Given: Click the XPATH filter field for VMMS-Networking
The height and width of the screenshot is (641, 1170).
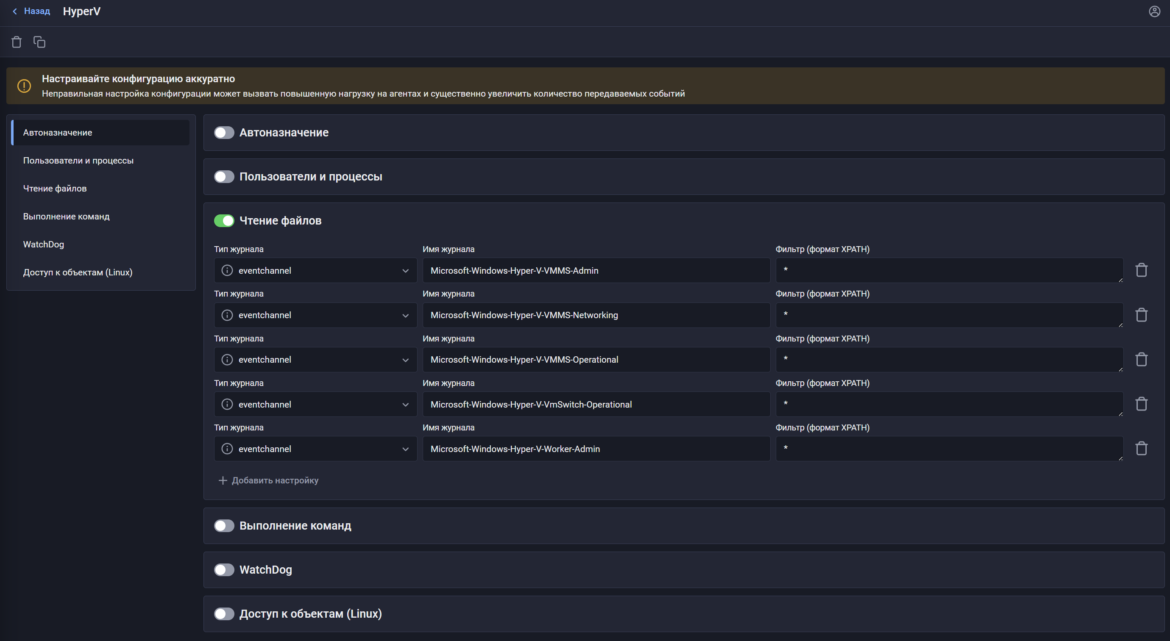Looking at the screenshot, I should pos(948,315).
